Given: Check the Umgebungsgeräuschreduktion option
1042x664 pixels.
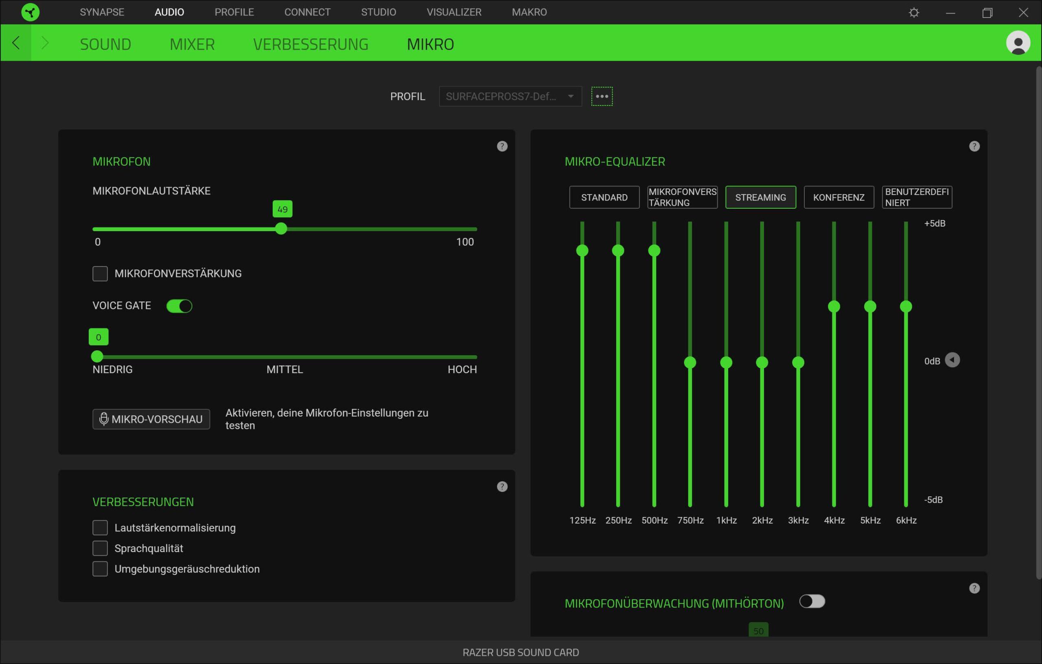Looking at the screenshot, I should click(100, 569).
